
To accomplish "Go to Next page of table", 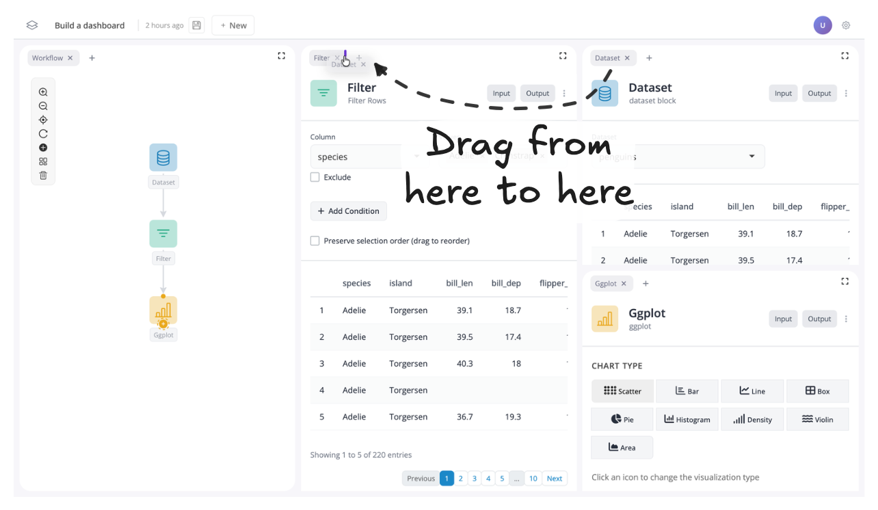I will click(555, 479).
